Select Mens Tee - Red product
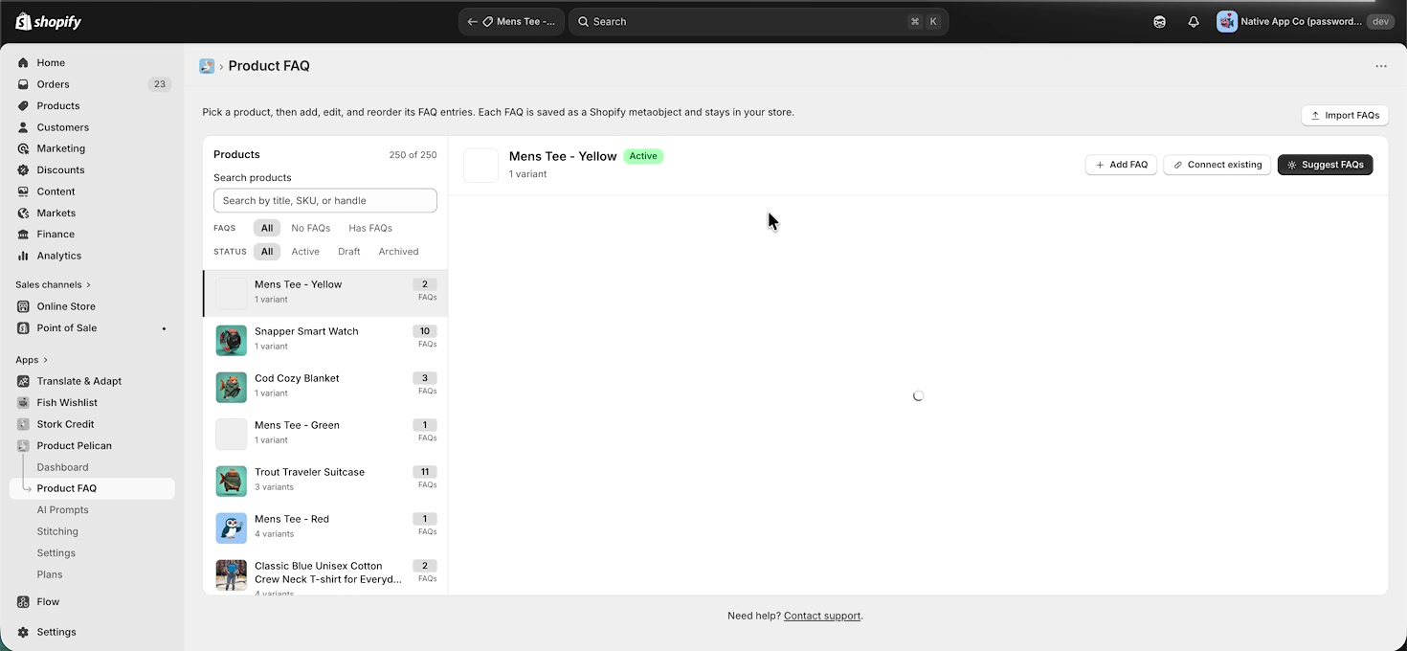Viewport: 1407px width, 651px height. (325, 528)
